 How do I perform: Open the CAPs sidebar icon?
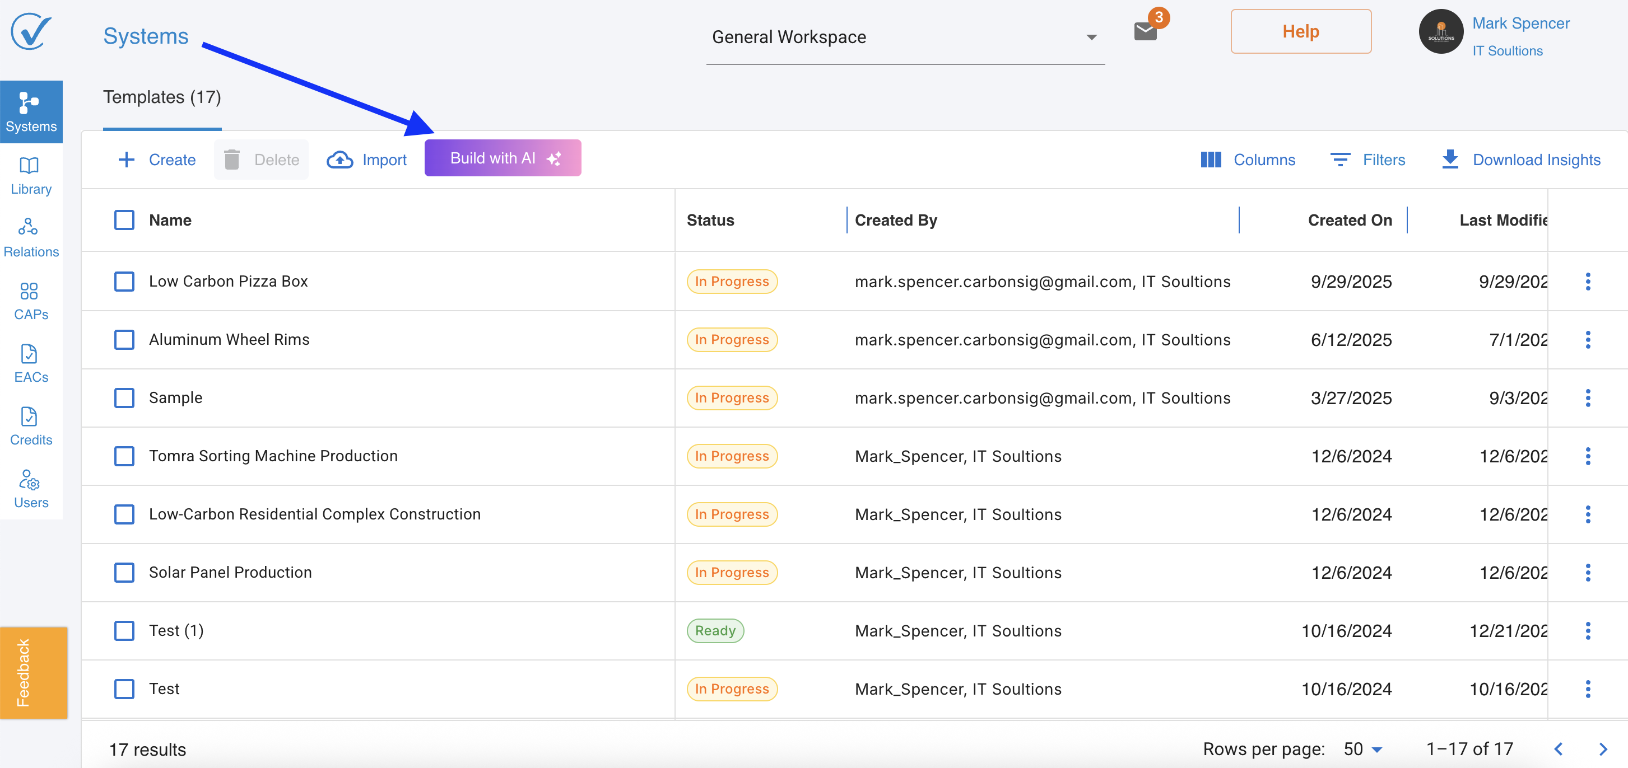pyautogui.click(x=30, y=301)
